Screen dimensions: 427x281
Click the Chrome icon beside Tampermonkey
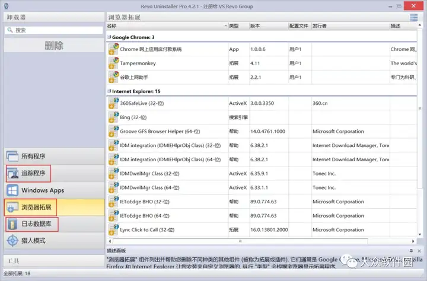click(x=113, y=63)
